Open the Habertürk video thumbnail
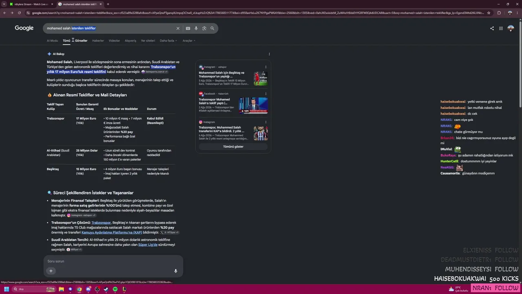 tap(253, 105)
